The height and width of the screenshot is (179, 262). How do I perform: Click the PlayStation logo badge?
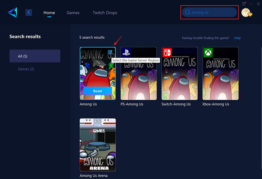click(x=126, y=52)
